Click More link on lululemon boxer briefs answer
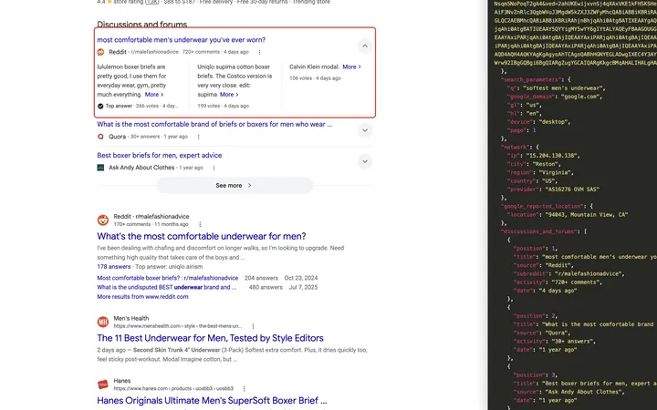 pos(154,95)
